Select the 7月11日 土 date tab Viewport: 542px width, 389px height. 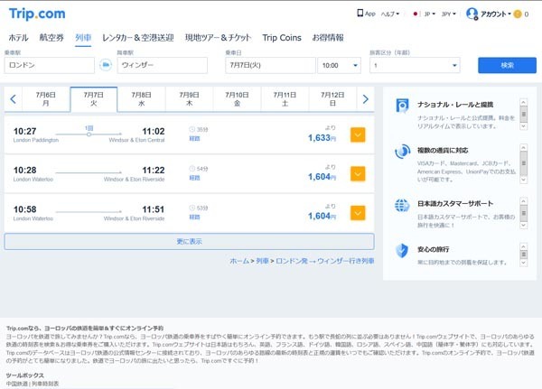[x=285, y=99]
